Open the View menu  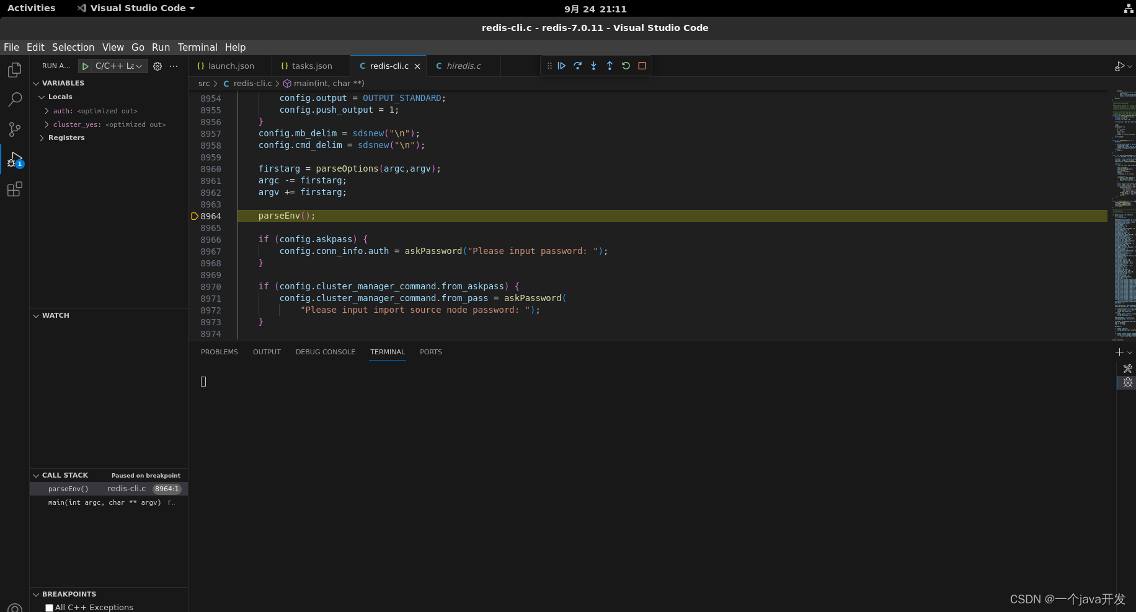pyautogui.click(x=113, y=48)
